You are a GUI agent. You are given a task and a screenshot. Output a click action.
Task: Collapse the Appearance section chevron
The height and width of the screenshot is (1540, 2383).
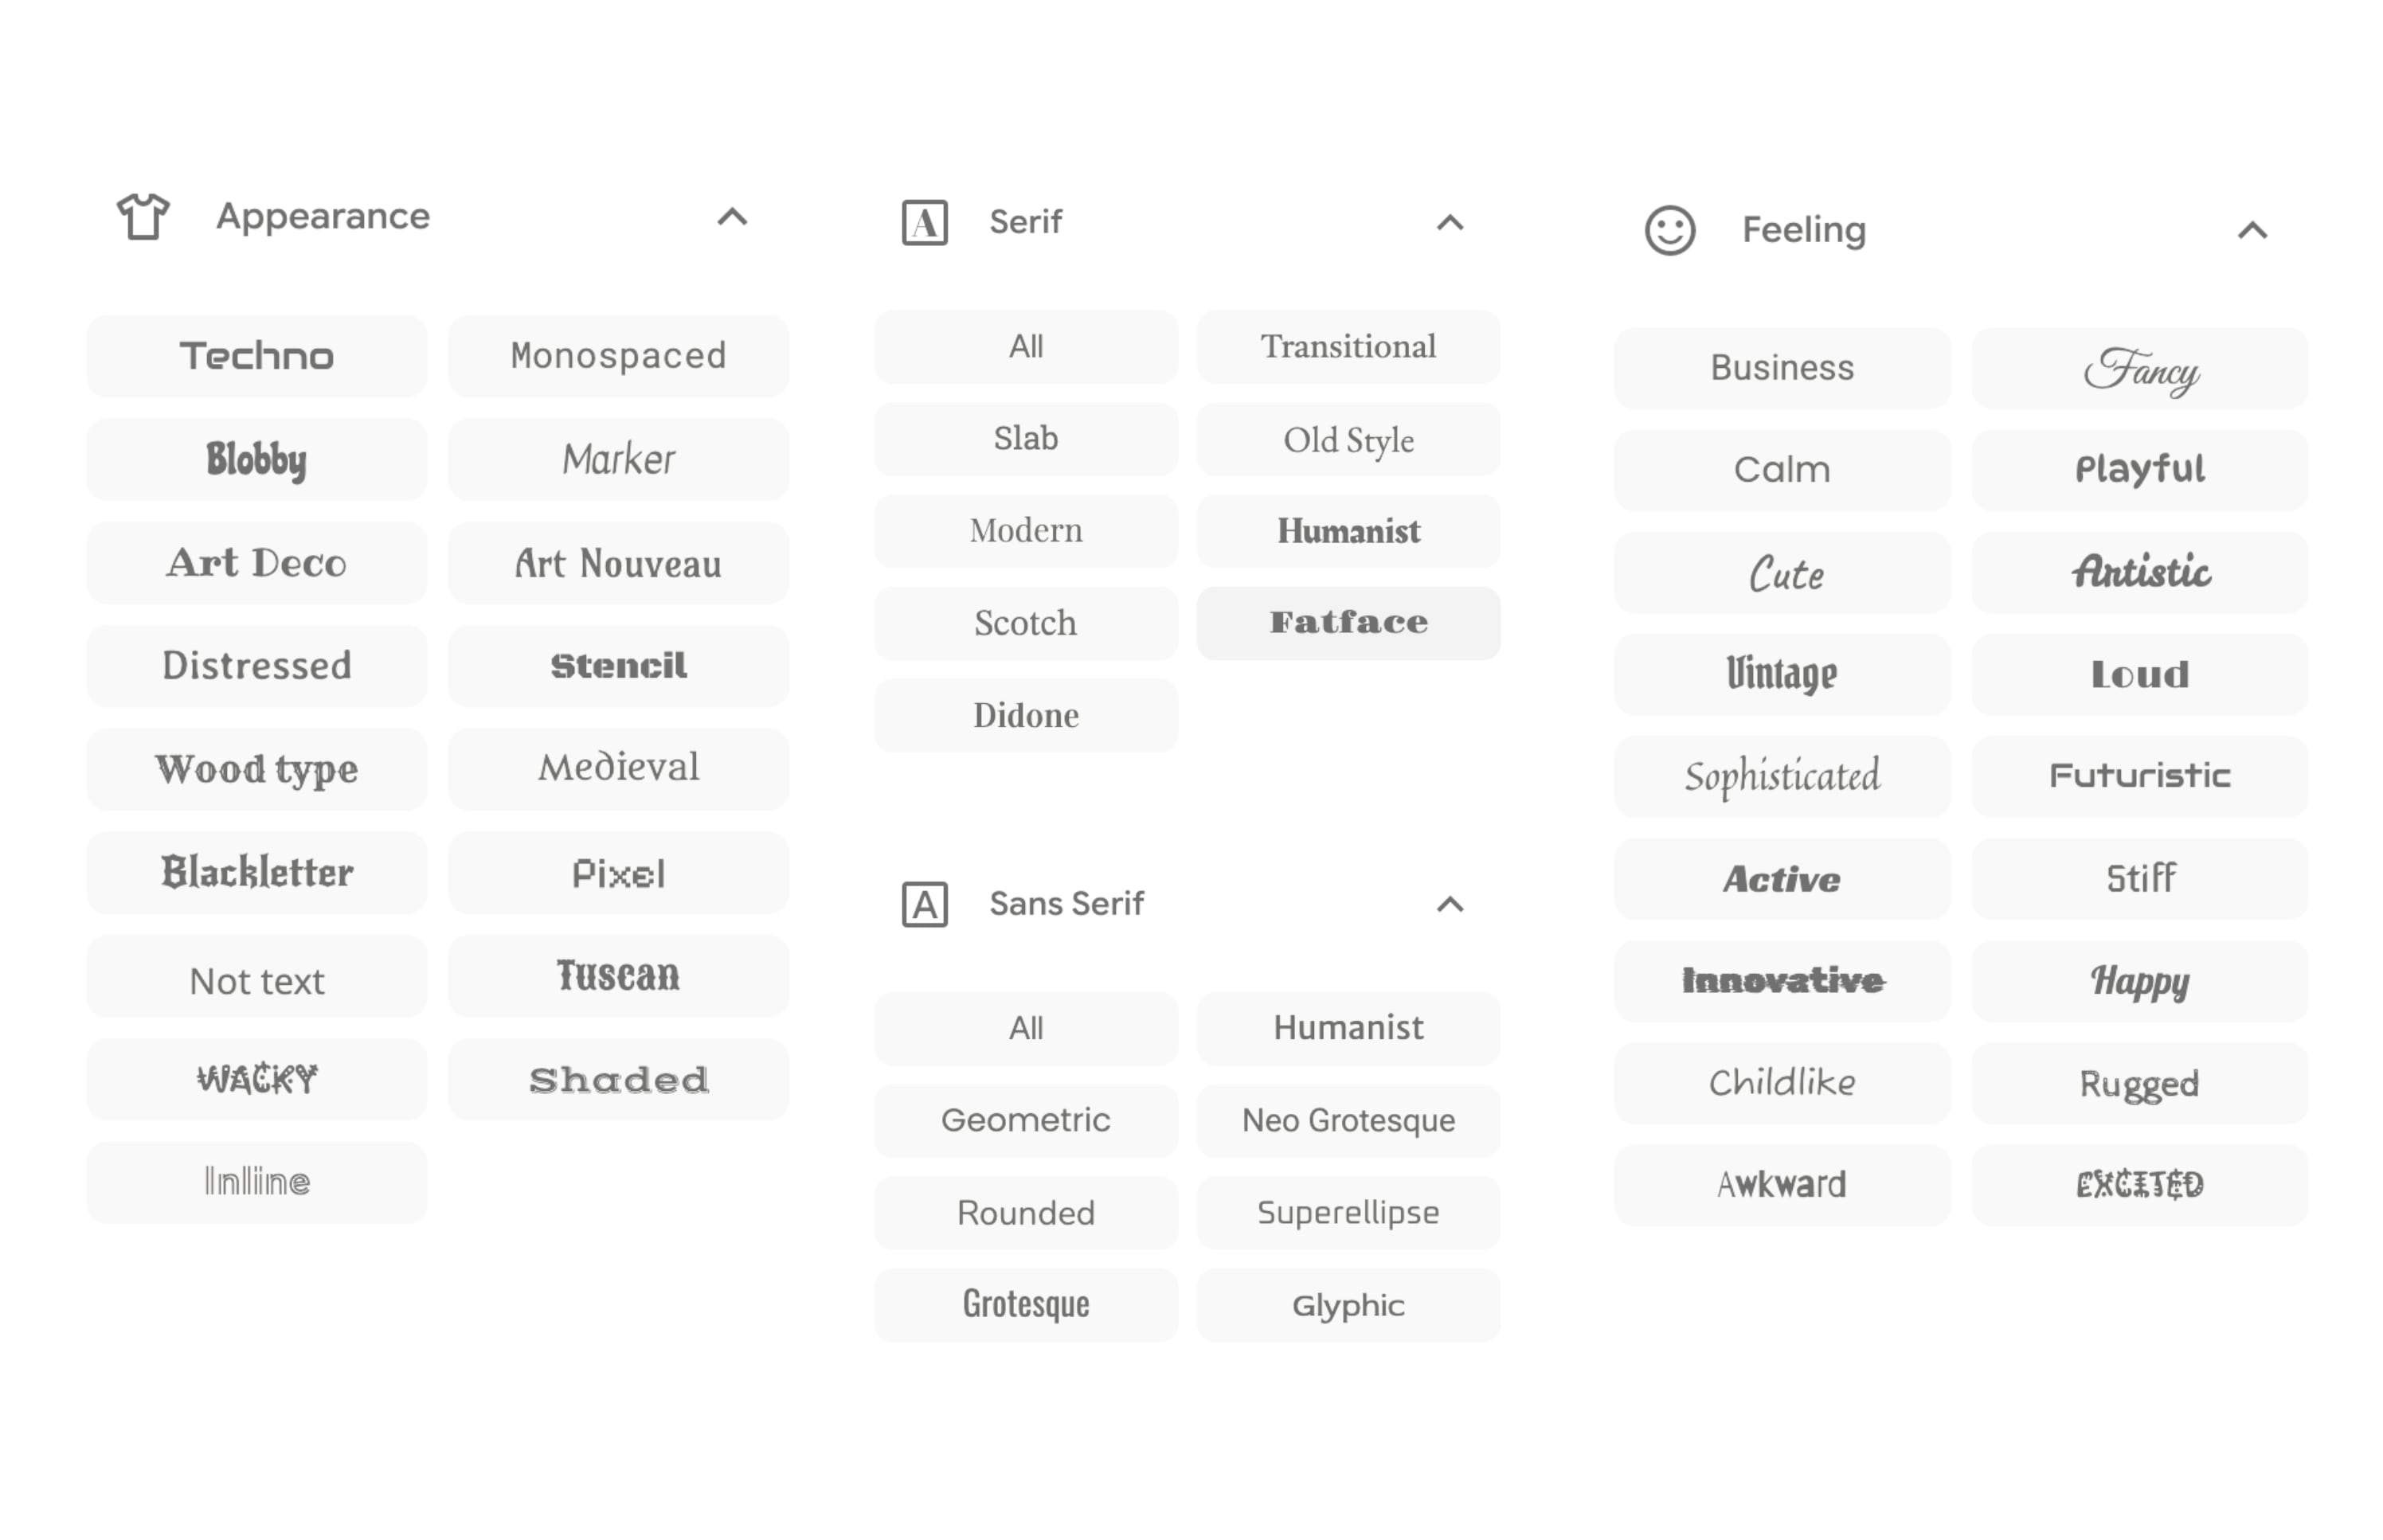coord(732,216)
